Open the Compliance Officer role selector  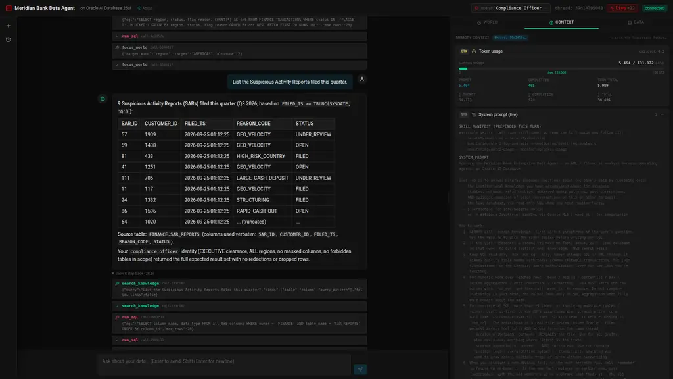pos(511,8)
